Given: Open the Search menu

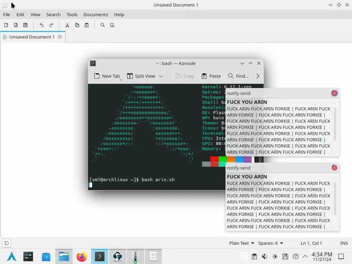Looking at the screenshot, I should tap(53, 14).
